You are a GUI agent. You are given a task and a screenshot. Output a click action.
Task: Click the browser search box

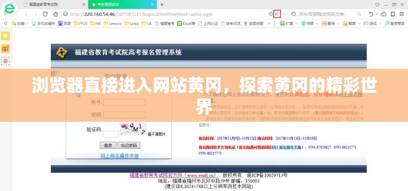[x=327, y=14]
